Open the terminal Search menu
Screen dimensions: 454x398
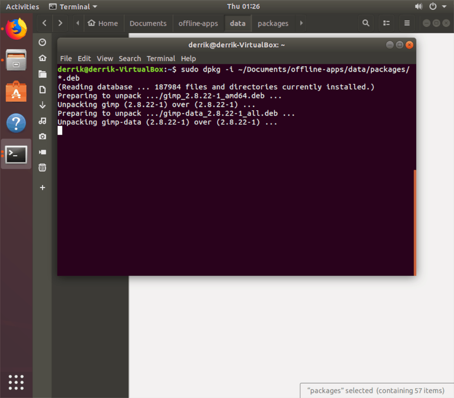click(x=129, y=59)
